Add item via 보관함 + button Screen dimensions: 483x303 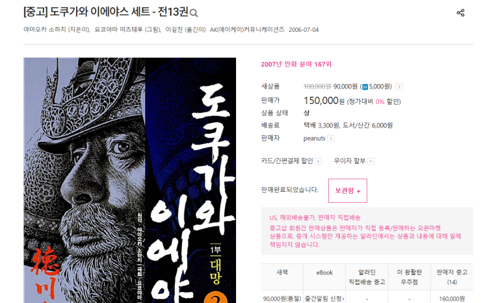click(348, 191)
